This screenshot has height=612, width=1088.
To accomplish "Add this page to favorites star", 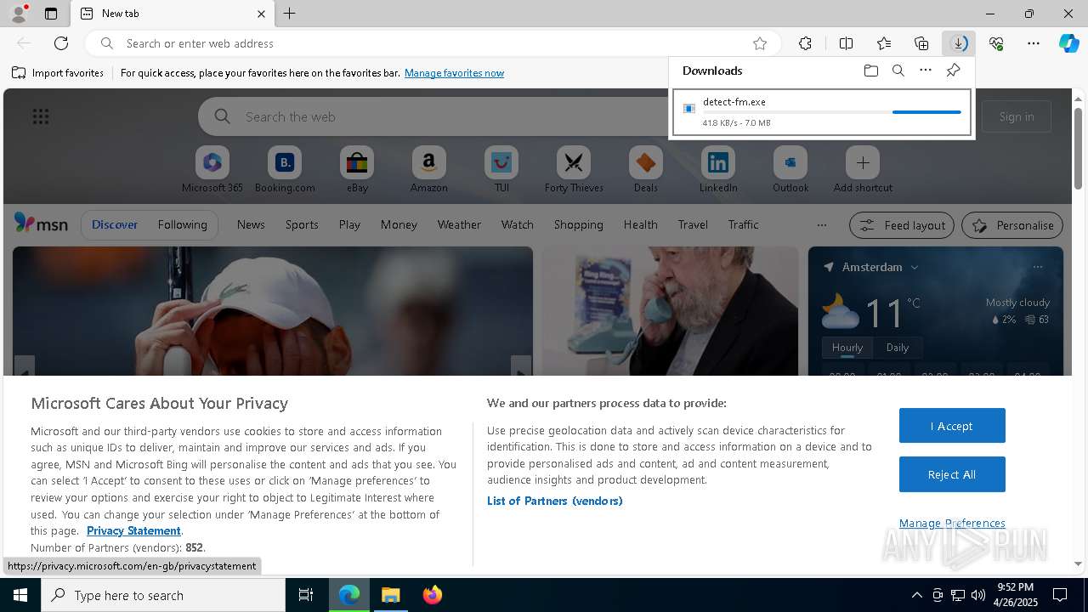I will [x=760, y=43].
